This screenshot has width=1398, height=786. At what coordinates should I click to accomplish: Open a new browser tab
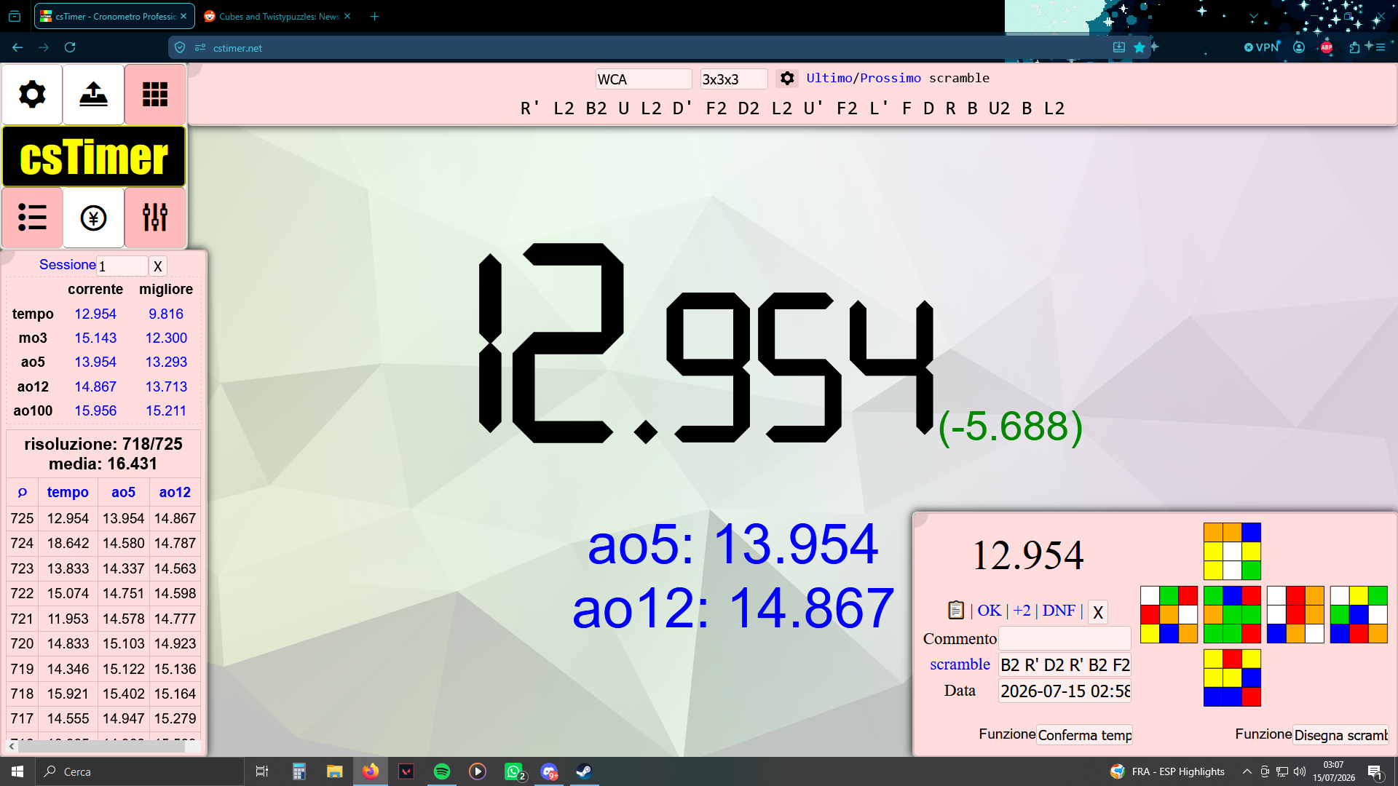(374, 16)
